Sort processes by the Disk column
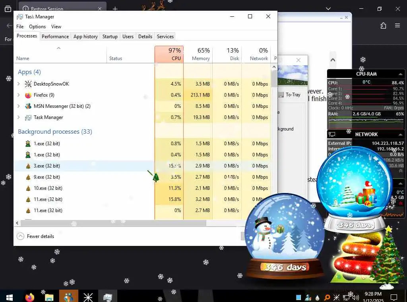This screenshot has width=407, height=302. [x=227, y=55]
